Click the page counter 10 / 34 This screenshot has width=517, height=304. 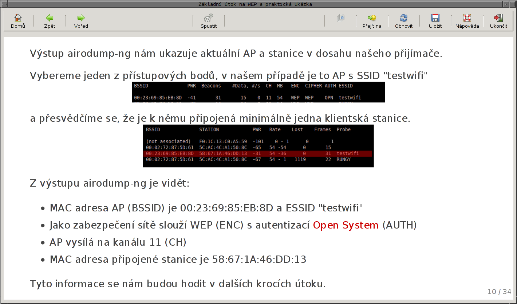(x=500, y=292)
